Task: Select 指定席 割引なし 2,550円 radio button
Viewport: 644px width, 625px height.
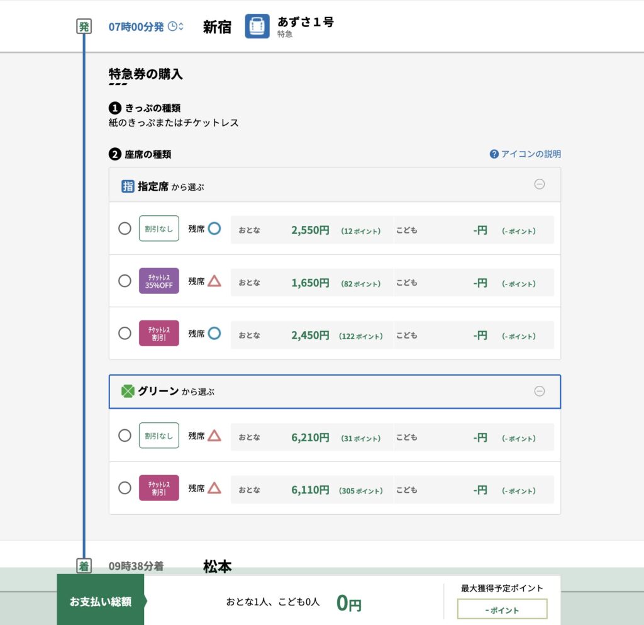Action: pos(125,228)
